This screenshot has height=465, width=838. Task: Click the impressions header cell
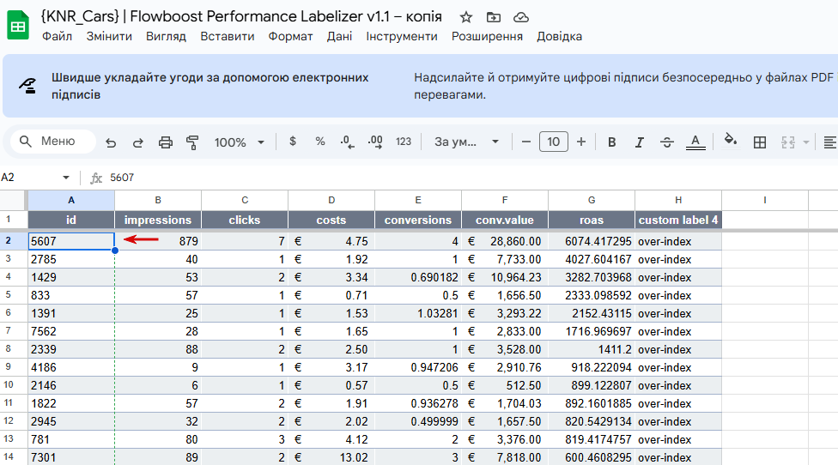[x=158, y=220]
